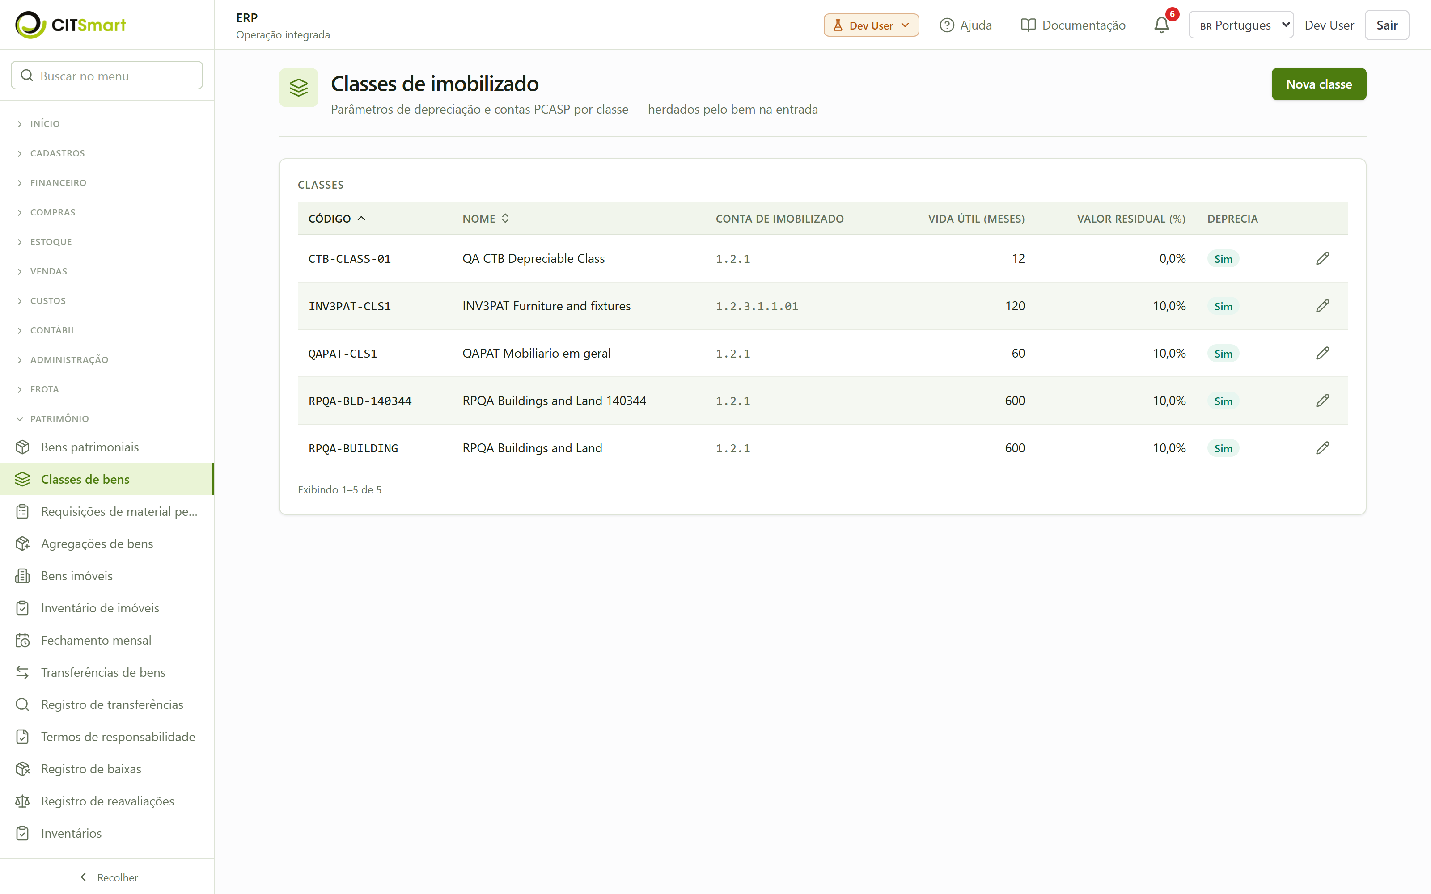Image resolution: width=1431 pixels, height=894 pixels.
Task: Click the QA CTB Depreciable Class name
Action: pos(533,258)
